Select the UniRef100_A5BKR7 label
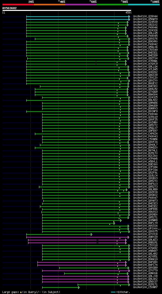 click(x=145, y=251)
